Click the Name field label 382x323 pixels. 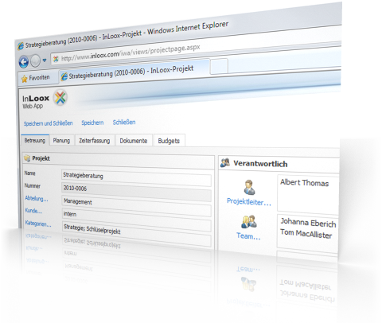pos(29,173)
